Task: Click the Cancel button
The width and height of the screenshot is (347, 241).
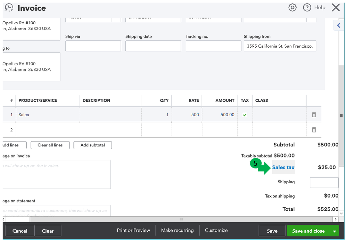Action: click(x=20, y=231)
